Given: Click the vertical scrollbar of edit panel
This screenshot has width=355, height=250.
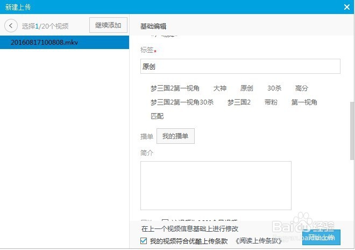Looking at the screenshot, I should [x=352, y=131].
